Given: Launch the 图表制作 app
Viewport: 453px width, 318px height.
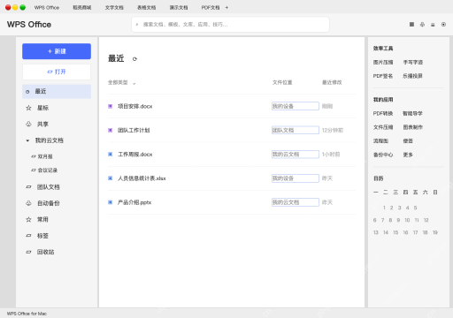Looking at the screenshot, I should (x=413, y=127).
